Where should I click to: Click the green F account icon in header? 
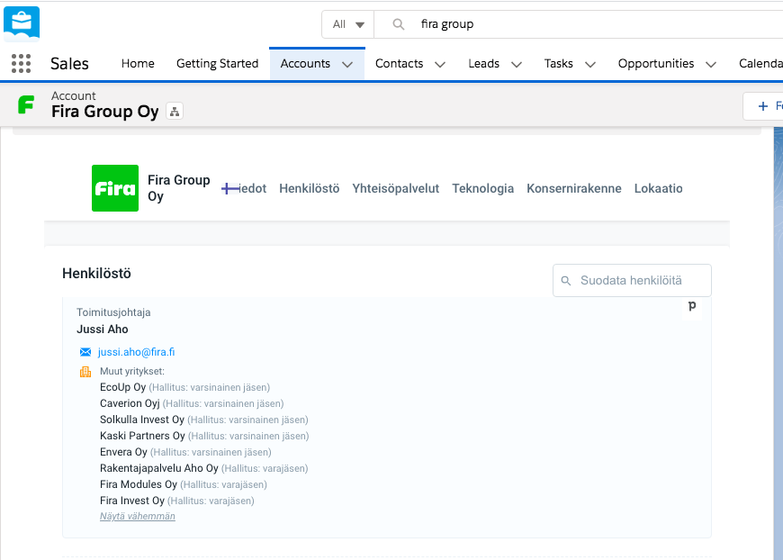tap(26, 104)
